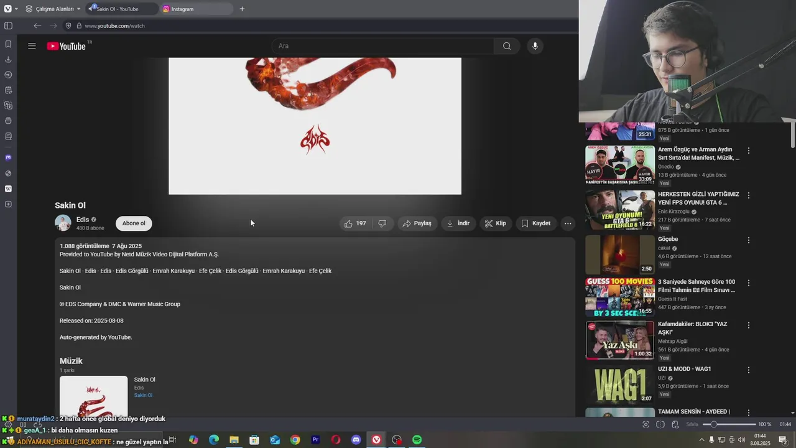Create a clip with the Klip button
The width and height of the screenshot is (796, 448).
(x=496, y=223)
